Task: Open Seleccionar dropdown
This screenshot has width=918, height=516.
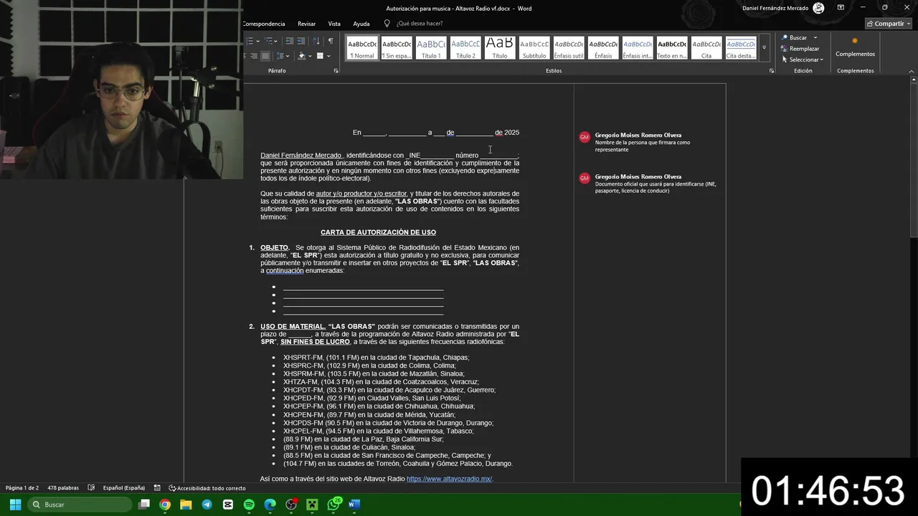Action: [x=803, y=59]
